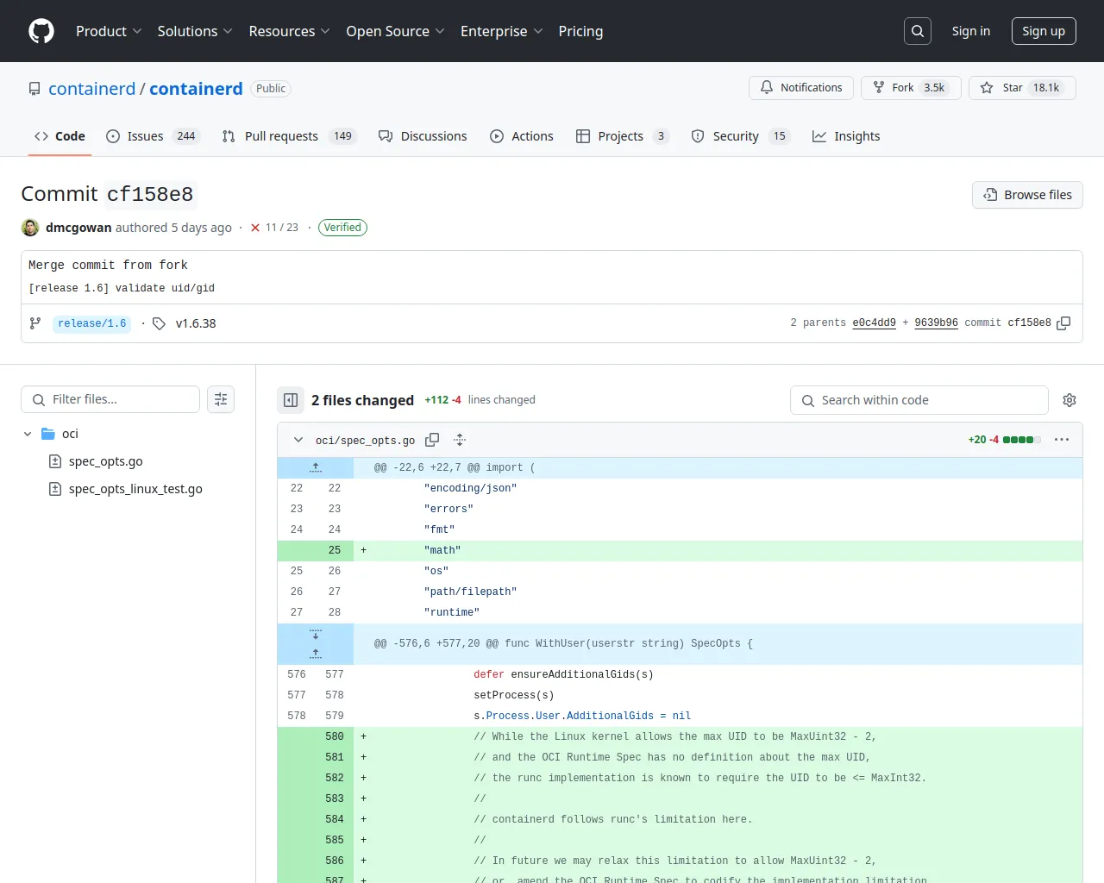Open the Insights tab
Screen dimensions: 1104x883
click(x=846, y=136)
